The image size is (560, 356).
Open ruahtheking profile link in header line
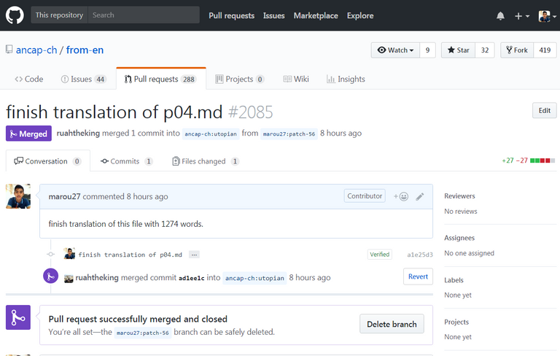click(78, 133)
